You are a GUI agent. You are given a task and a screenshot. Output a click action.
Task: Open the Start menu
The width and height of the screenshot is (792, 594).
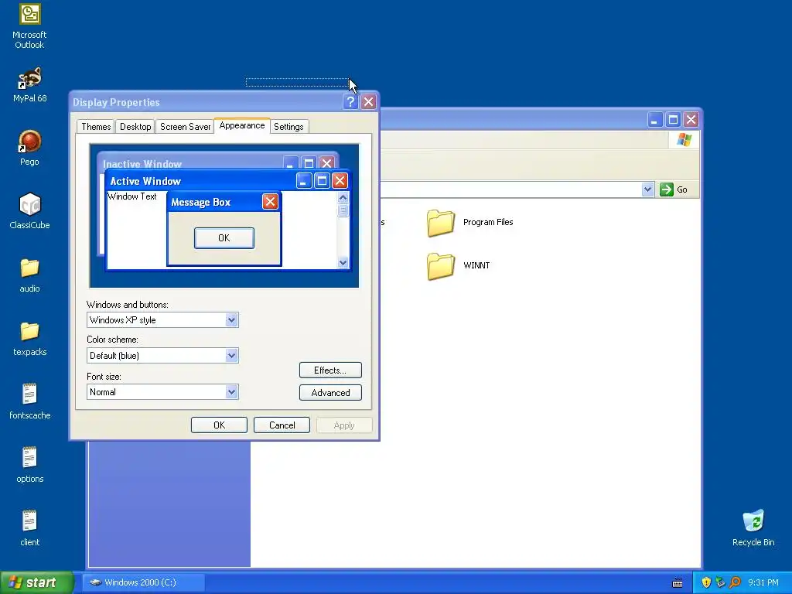pyautogui.click(x=36, y=582)
